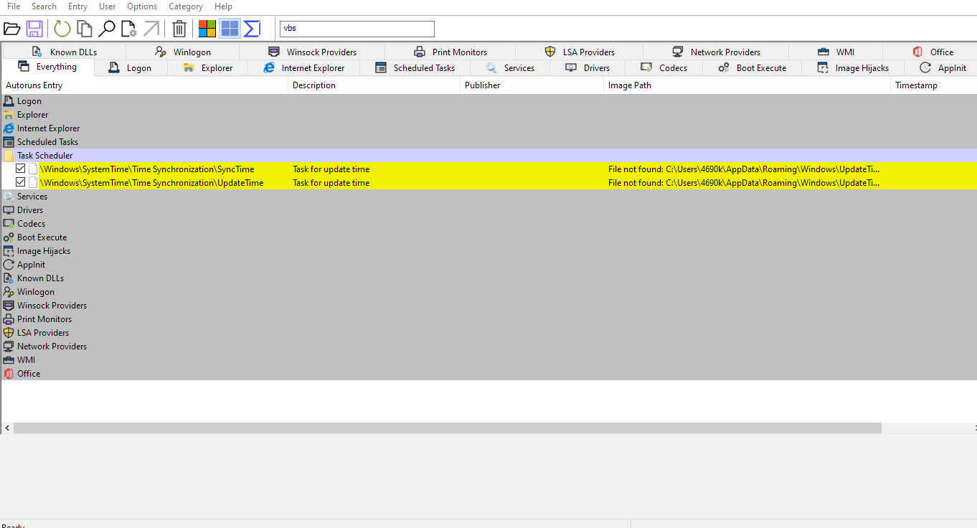Screen dimensions: 977x528
Task: Click the file properties gear-page icon
Action: 129,29
